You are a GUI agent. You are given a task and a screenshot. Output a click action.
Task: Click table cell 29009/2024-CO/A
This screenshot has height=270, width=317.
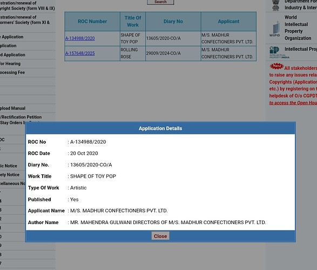[173, 53]
